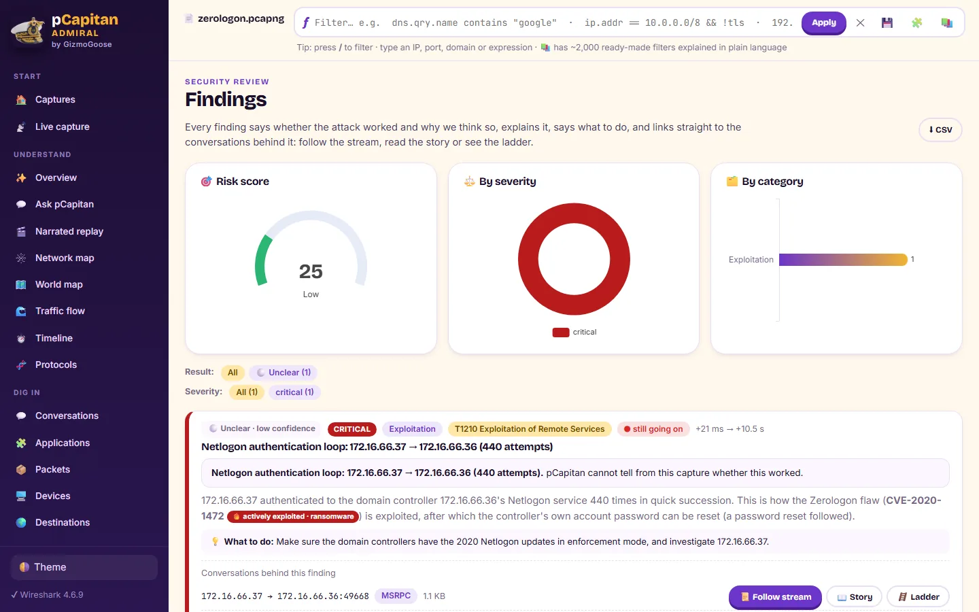Click the Timeline icon in sidebar
979x612 pixels.
click(x=21, y=338)
